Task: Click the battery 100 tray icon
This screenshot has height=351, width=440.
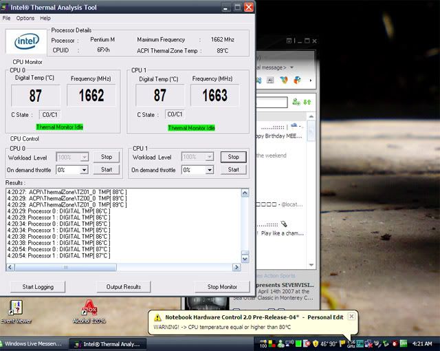Action: coord(263,343)
